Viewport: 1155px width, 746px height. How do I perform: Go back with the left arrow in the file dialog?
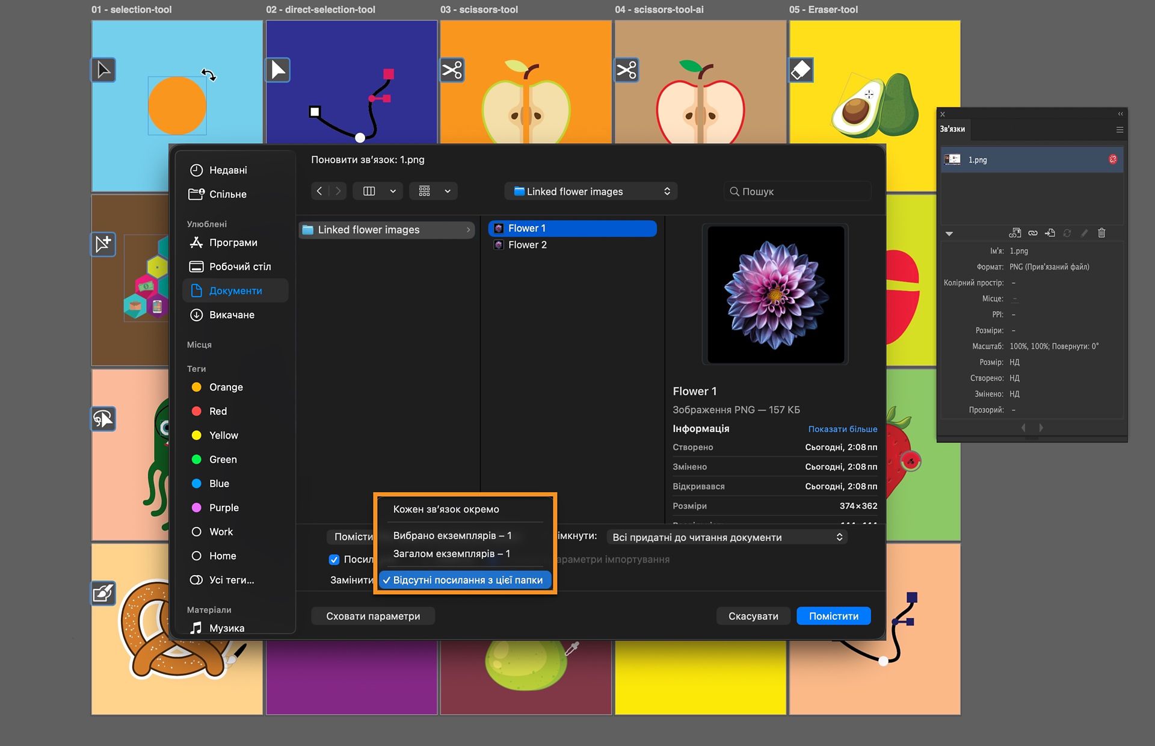pyautogui.click(x=319, y=191)
